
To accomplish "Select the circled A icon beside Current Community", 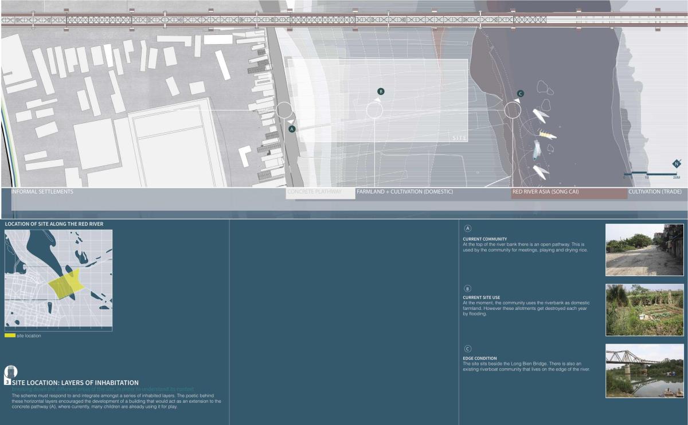I will point(467,227).
